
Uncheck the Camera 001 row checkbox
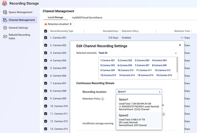[46, 38]
